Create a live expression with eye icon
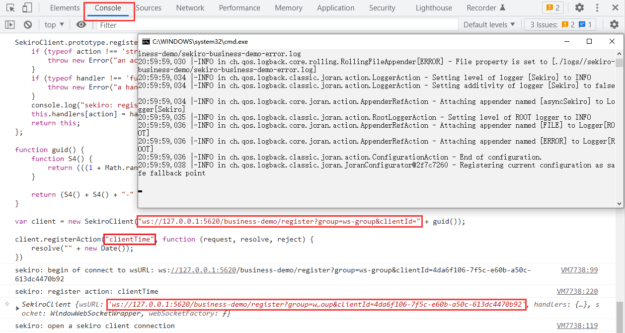This screenshot has height=333, width=625. coord(81,25)
